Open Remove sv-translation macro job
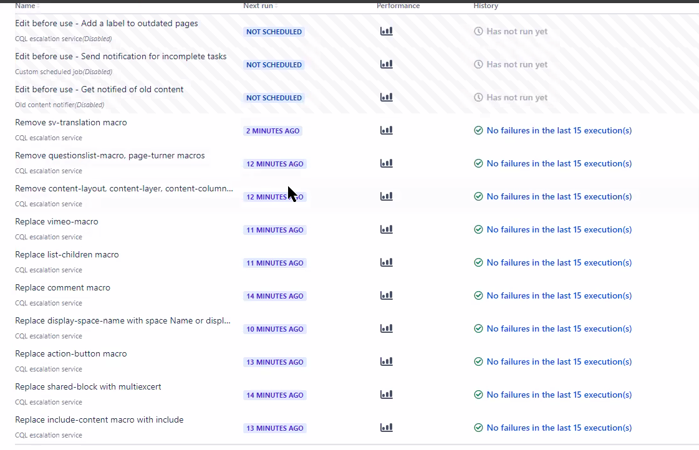Image resolution: width=699 pixels, height=450 pixels. [x=71, y=122]
